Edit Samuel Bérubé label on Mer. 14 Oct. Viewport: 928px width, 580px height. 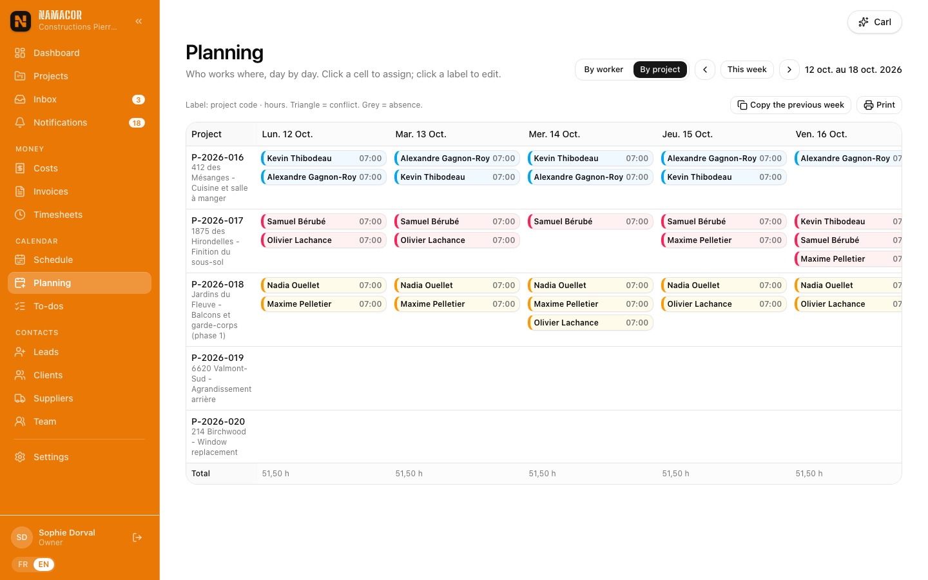coord(590,222)
